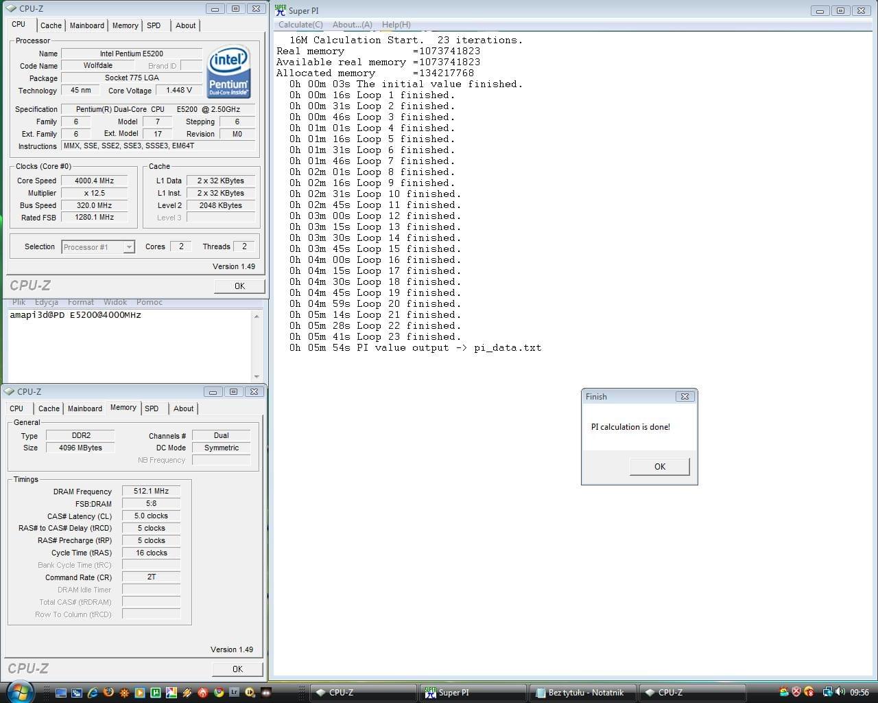
Task: Click the dark glowing-eyes quick launch icon
Action: pyautogui.click(x=266, y=693)
